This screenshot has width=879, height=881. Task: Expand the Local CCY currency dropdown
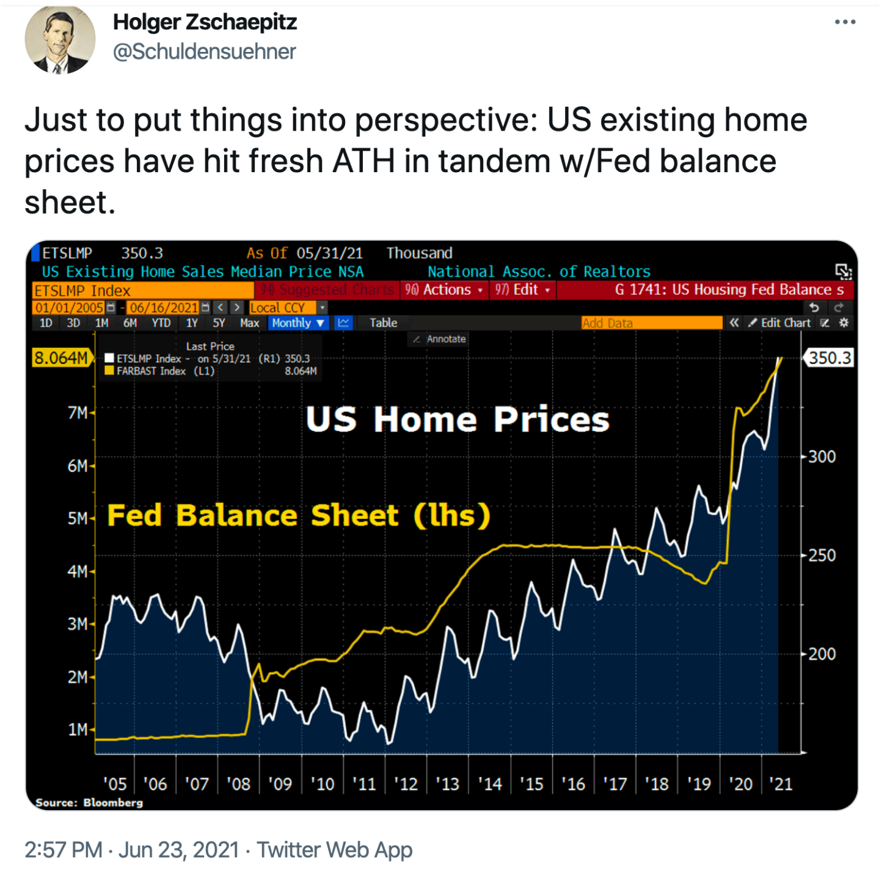tap(322, 308)
